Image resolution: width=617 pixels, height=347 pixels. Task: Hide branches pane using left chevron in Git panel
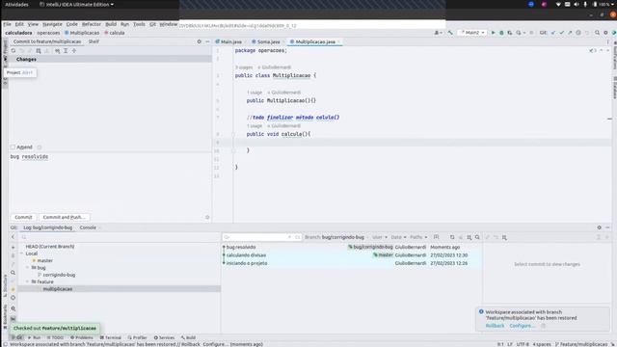coord(13,237)
